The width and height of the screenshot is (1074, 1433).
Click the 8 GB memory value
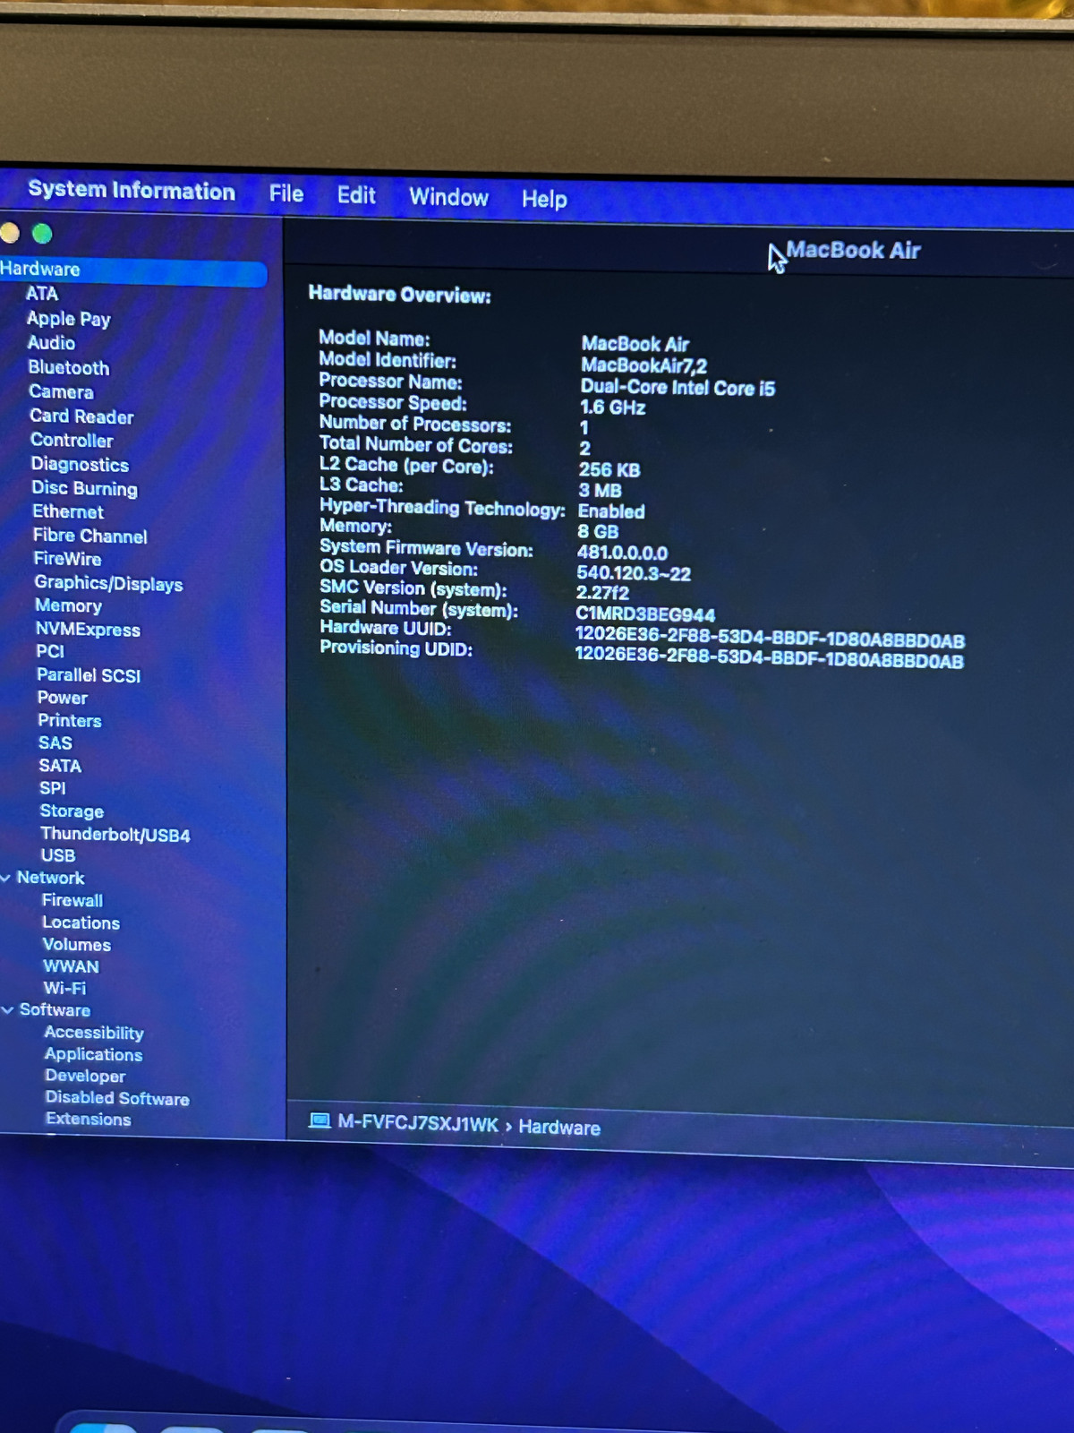(598, 532)
